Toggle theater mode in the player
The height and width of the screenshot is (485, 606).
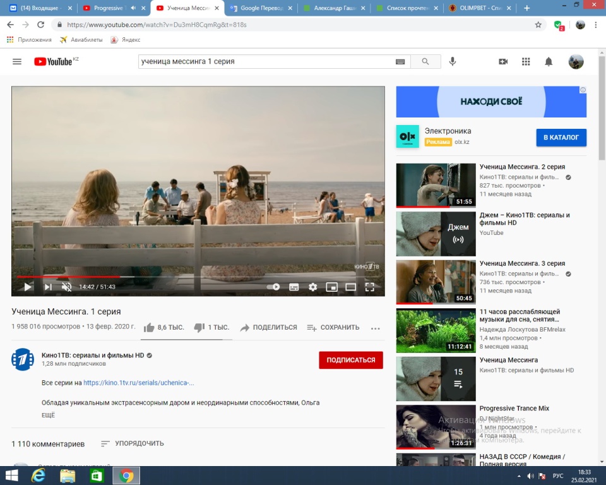pyautogui.click(x=350, y=287)
